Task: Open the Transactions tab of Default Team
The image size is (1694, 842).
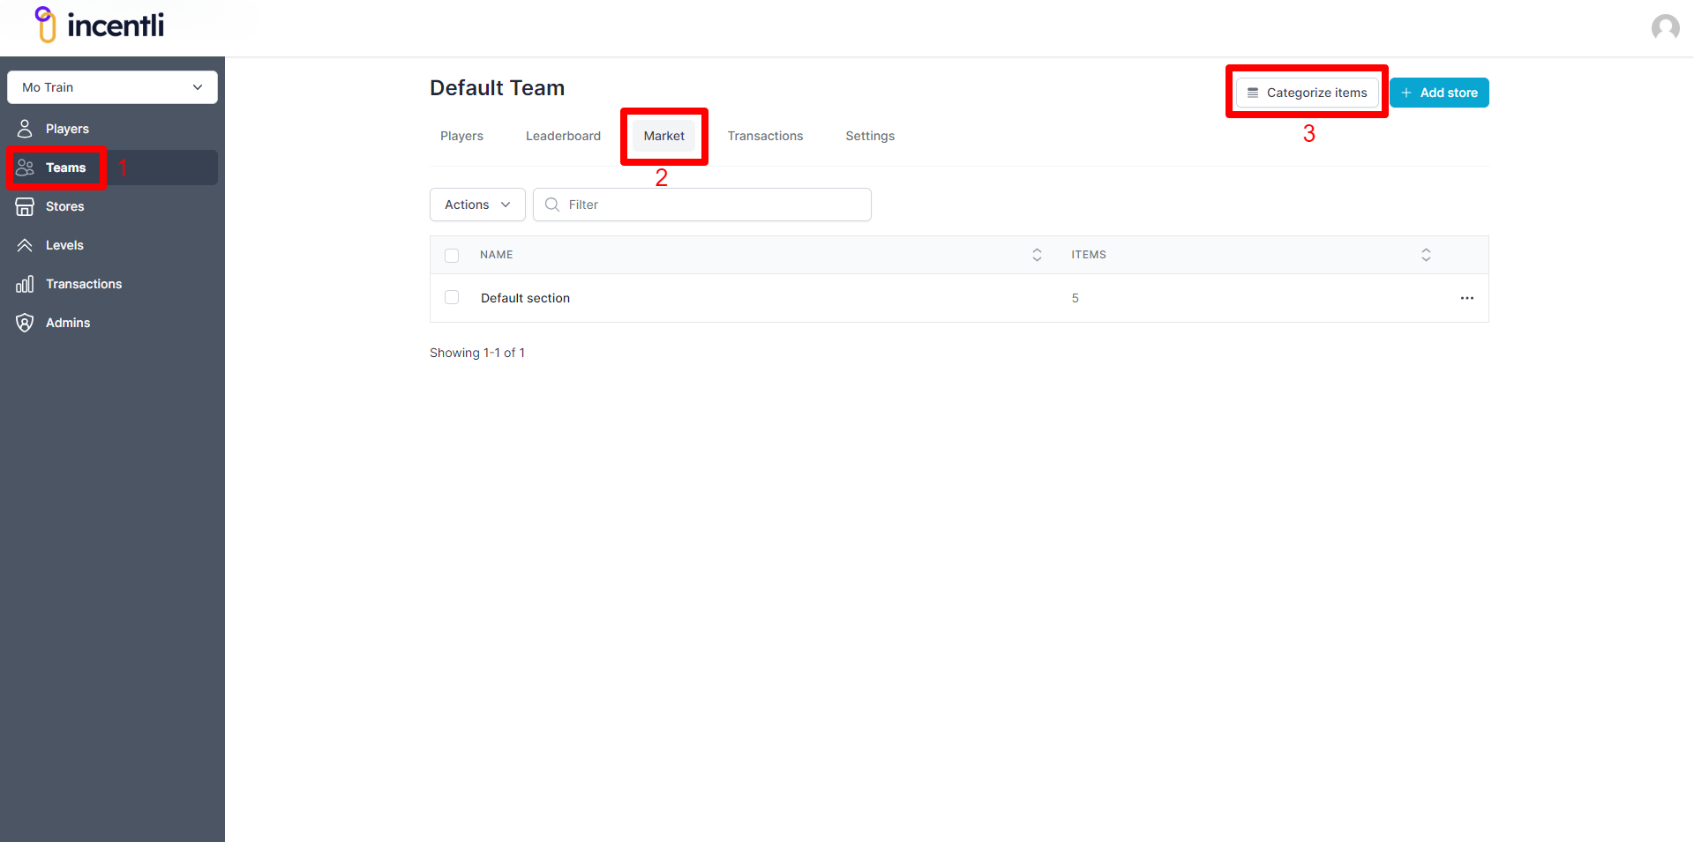Action: click(765, 136)
